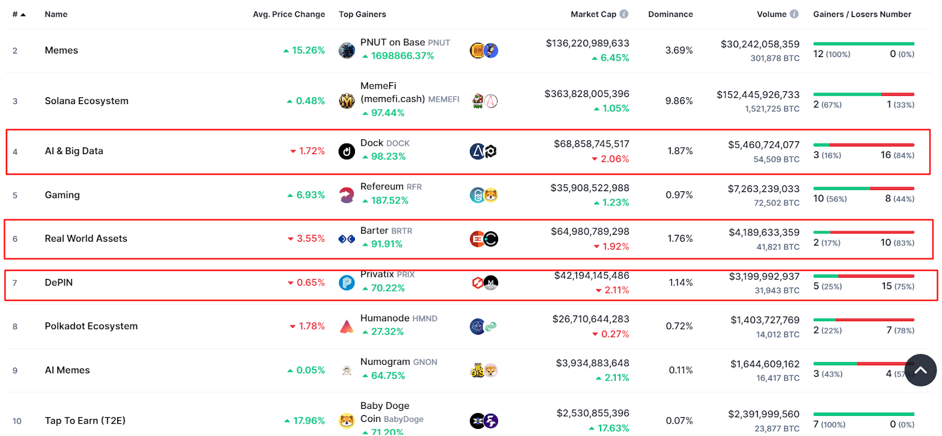Image resolution: width=942 pixels, height=436 pixels.
Task: Click the Volume info icon
Action: tap(794, 14)
